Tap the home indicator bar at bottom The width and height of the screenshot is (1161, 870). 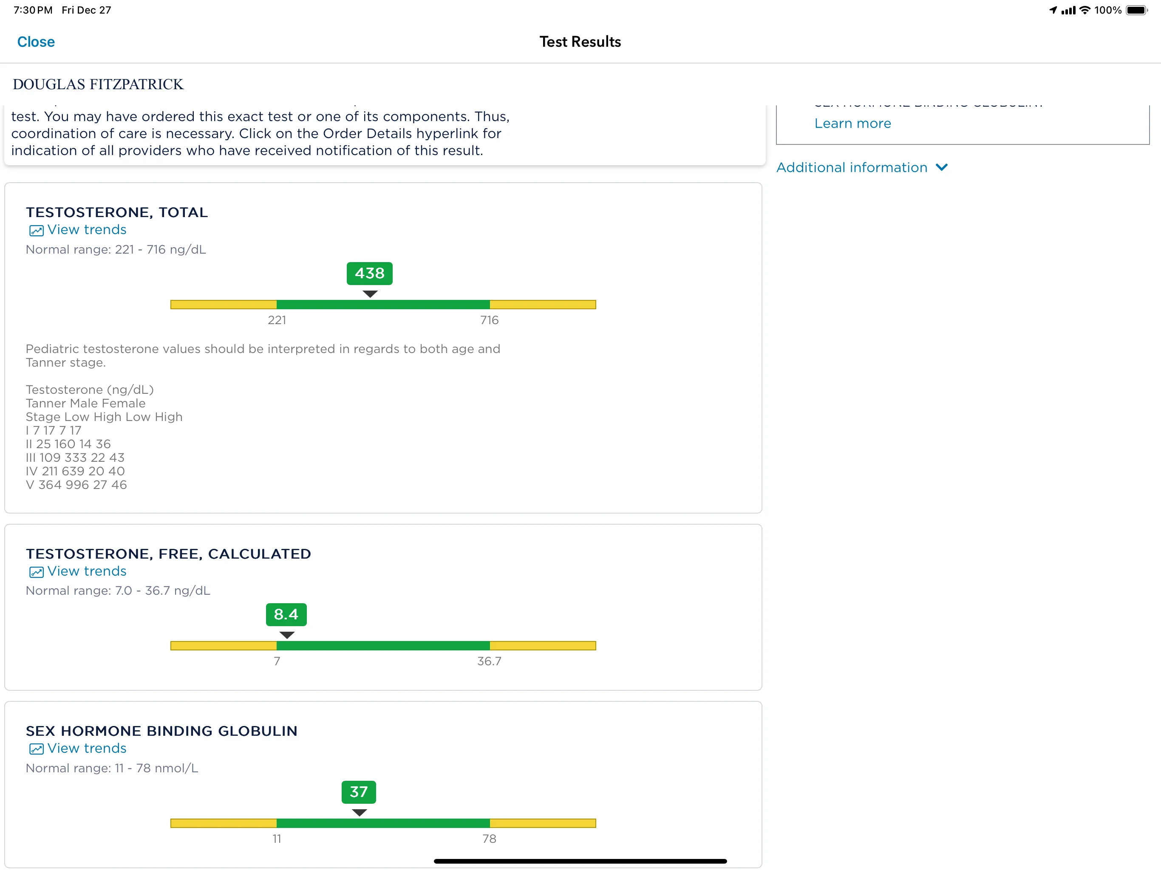click(x=580, y=861)
